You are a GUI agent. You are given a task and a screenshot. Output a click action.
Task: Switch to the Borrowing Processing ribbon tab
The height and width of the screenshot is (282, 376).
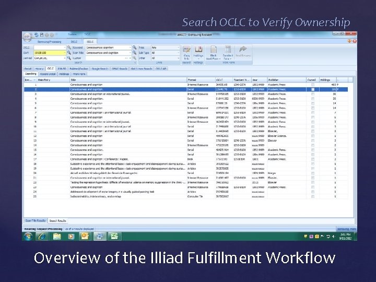coord(50,42)
